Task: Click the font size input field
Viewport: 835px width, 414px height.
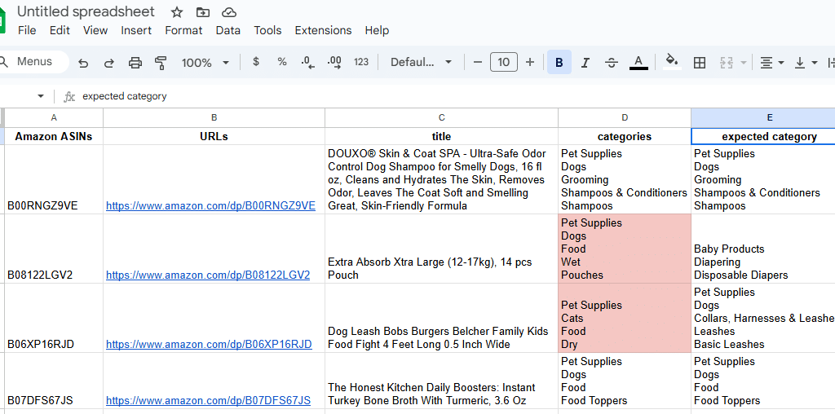Action: [504, 63]
